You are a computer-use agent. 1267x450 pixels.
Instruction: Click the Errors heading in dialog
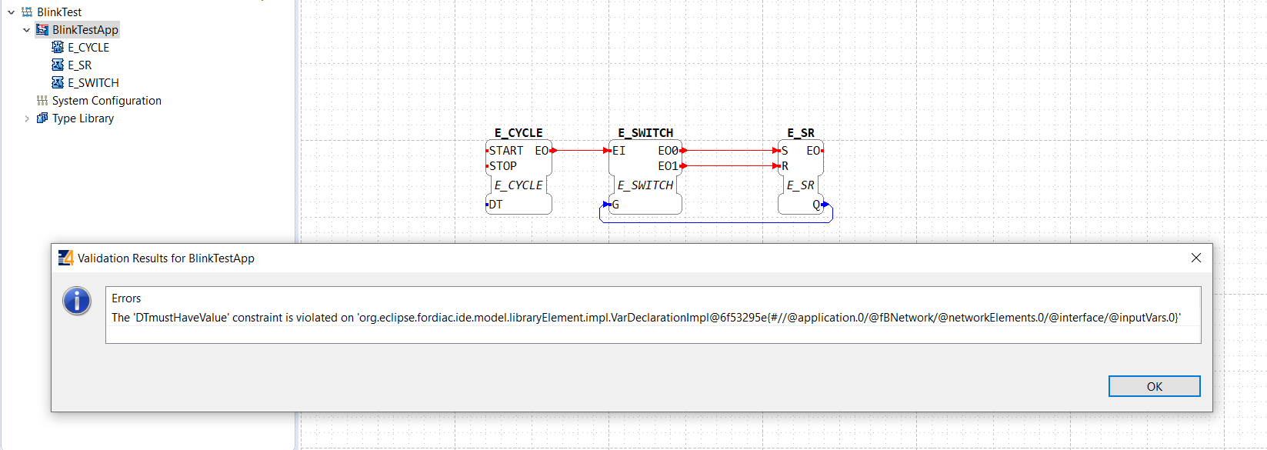(x=126, y=298)
